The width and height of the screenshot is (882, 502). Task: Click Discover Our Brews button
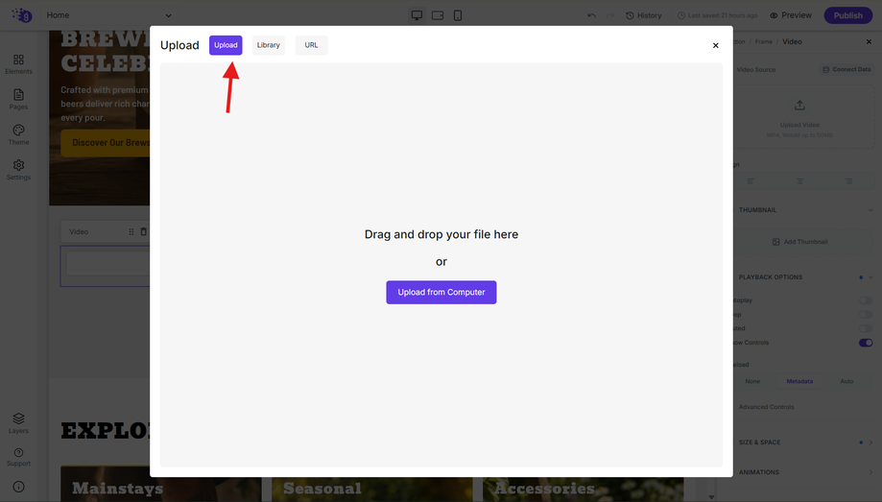[106, 143]
